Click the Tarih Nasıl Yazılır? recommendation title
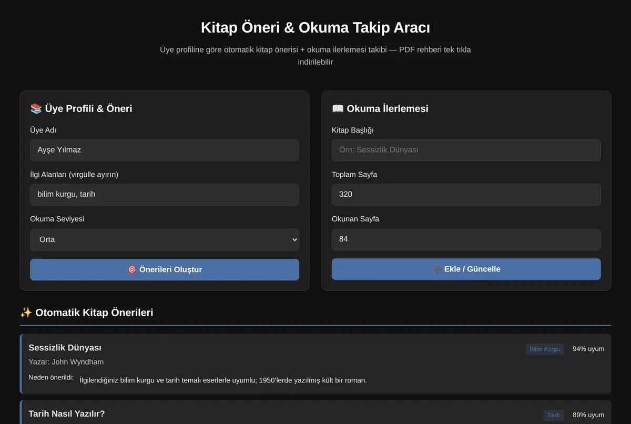Image resolution: width=631 pixels, height=424 pixels. (x=67, y=414)
